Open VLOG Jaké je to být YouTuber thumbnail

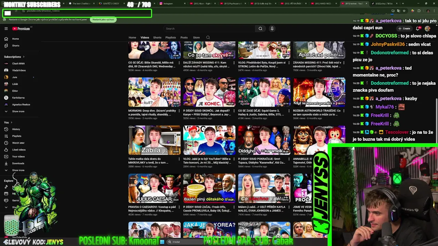pos(209,140)
